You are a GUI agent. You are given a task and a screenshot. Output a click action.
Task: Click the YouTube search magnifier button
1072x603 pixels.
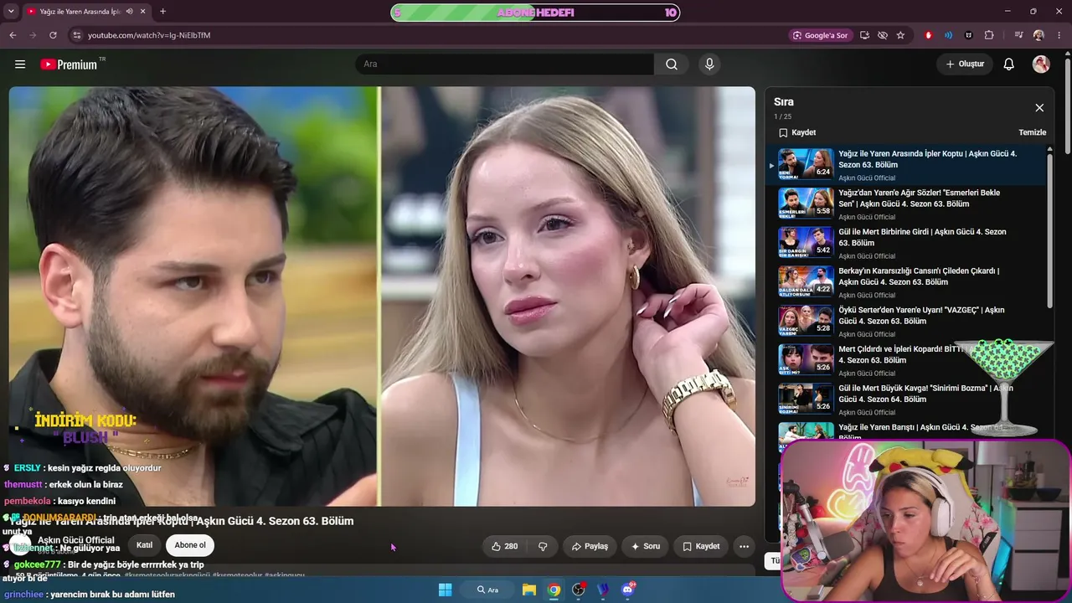pyautogui.click(x=672, y=64)
